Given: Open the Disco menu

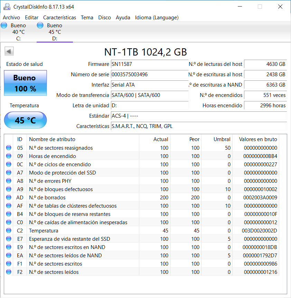Looking at the screenshot, I should tap(104, 17).
